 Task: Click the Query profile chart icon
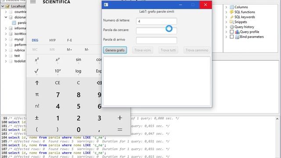pyautogui.click(x=237, y=32)
